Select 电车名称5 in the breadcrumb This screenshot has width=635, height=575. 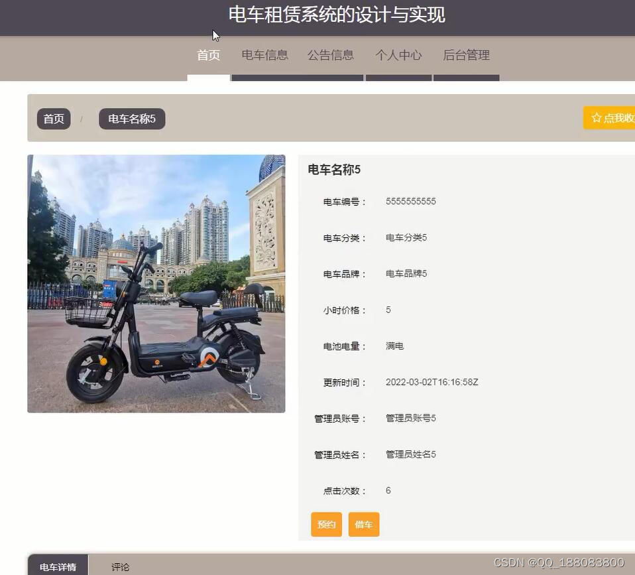131,119
